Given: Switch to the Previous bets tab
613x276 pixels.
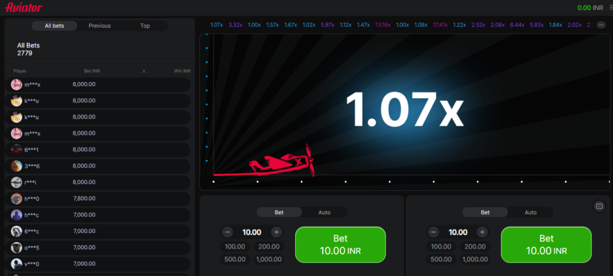Looking at the screenshot, I should coord(99,26).
